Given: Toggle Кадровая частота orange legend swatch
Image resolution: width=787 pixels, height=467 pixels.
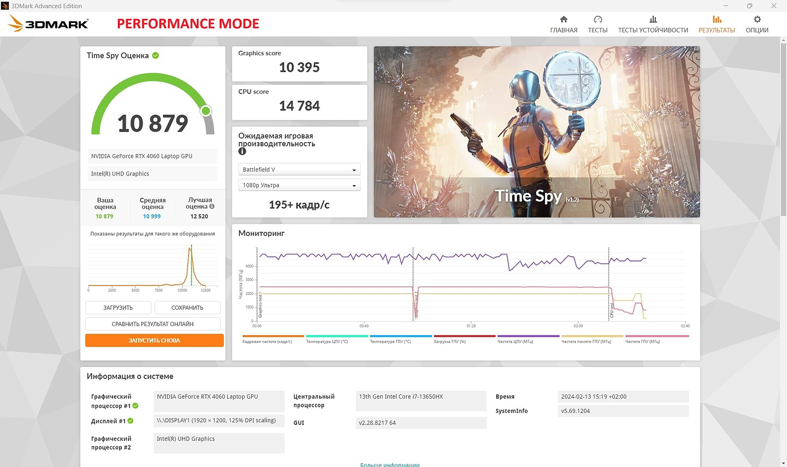Looking at the screenshot, I should (273, 336).
